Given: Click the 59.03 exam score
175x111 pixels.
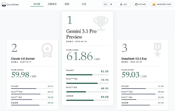Looking at the screenshot, I should click(131, 75).
